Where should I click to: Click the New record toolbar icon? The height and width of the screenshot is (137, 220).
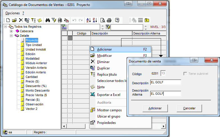tap(8, 20)
